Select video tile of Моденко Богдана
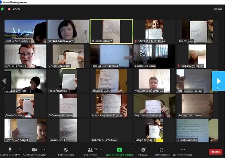The image size is (225, 158). click(x=197, y=105)
